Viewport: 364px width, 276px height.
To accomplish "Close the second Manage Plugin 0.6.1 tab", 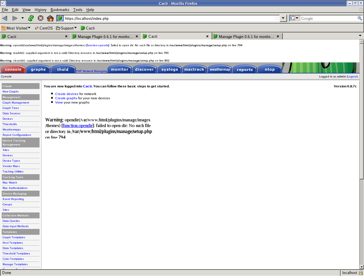I will coord(137,36).
